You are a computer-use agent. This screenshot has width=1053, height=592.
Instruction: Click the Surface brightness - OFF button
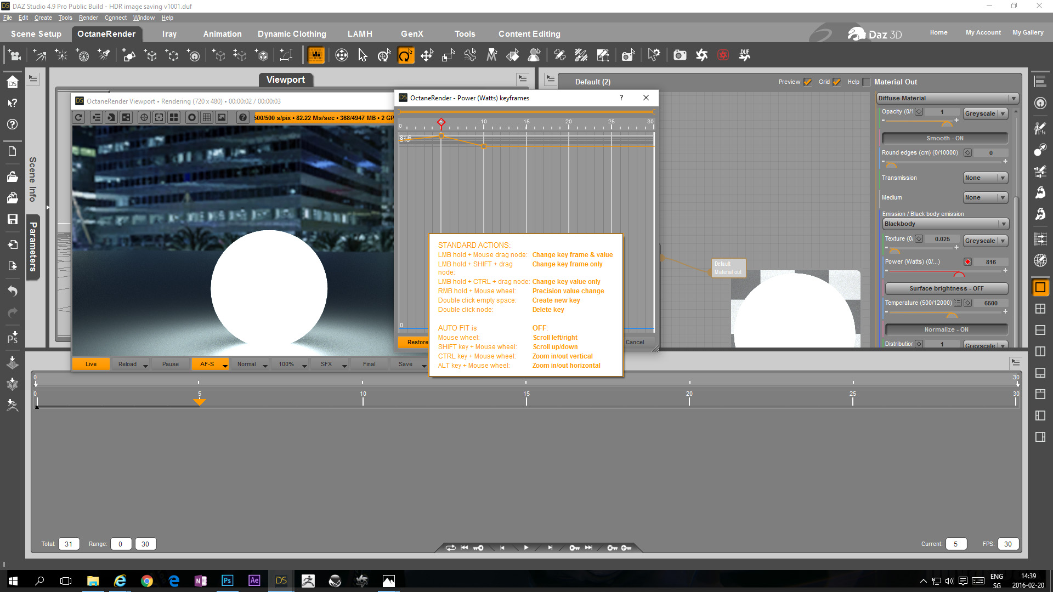[x=946, y=288]
